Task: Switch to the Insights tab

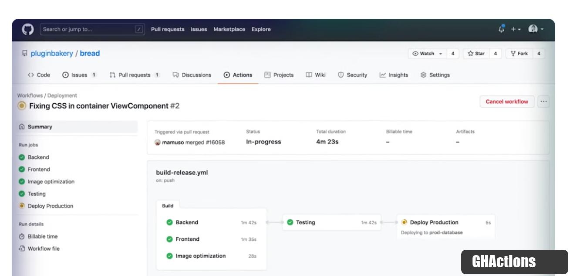Action: [394, 75]
